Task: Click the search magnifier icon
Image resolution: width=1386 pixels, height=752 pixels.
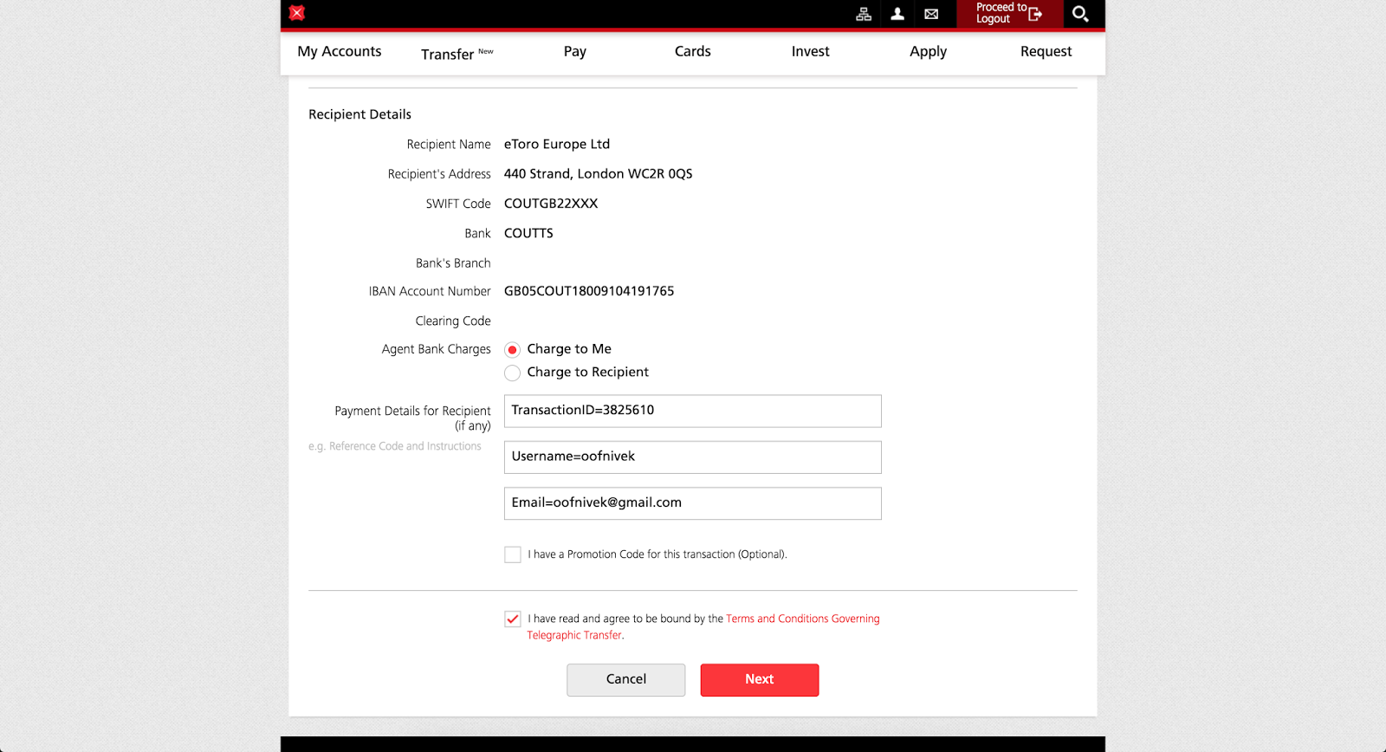Action: pos(1080,14)
